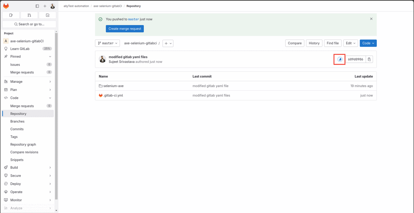414x213 pixels.
Task: Expand the Build section
Action: (50, 167)
